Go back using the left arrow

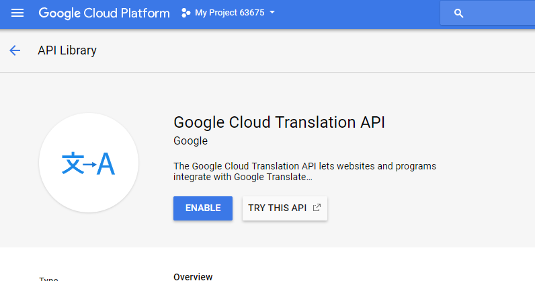(15, 50)
